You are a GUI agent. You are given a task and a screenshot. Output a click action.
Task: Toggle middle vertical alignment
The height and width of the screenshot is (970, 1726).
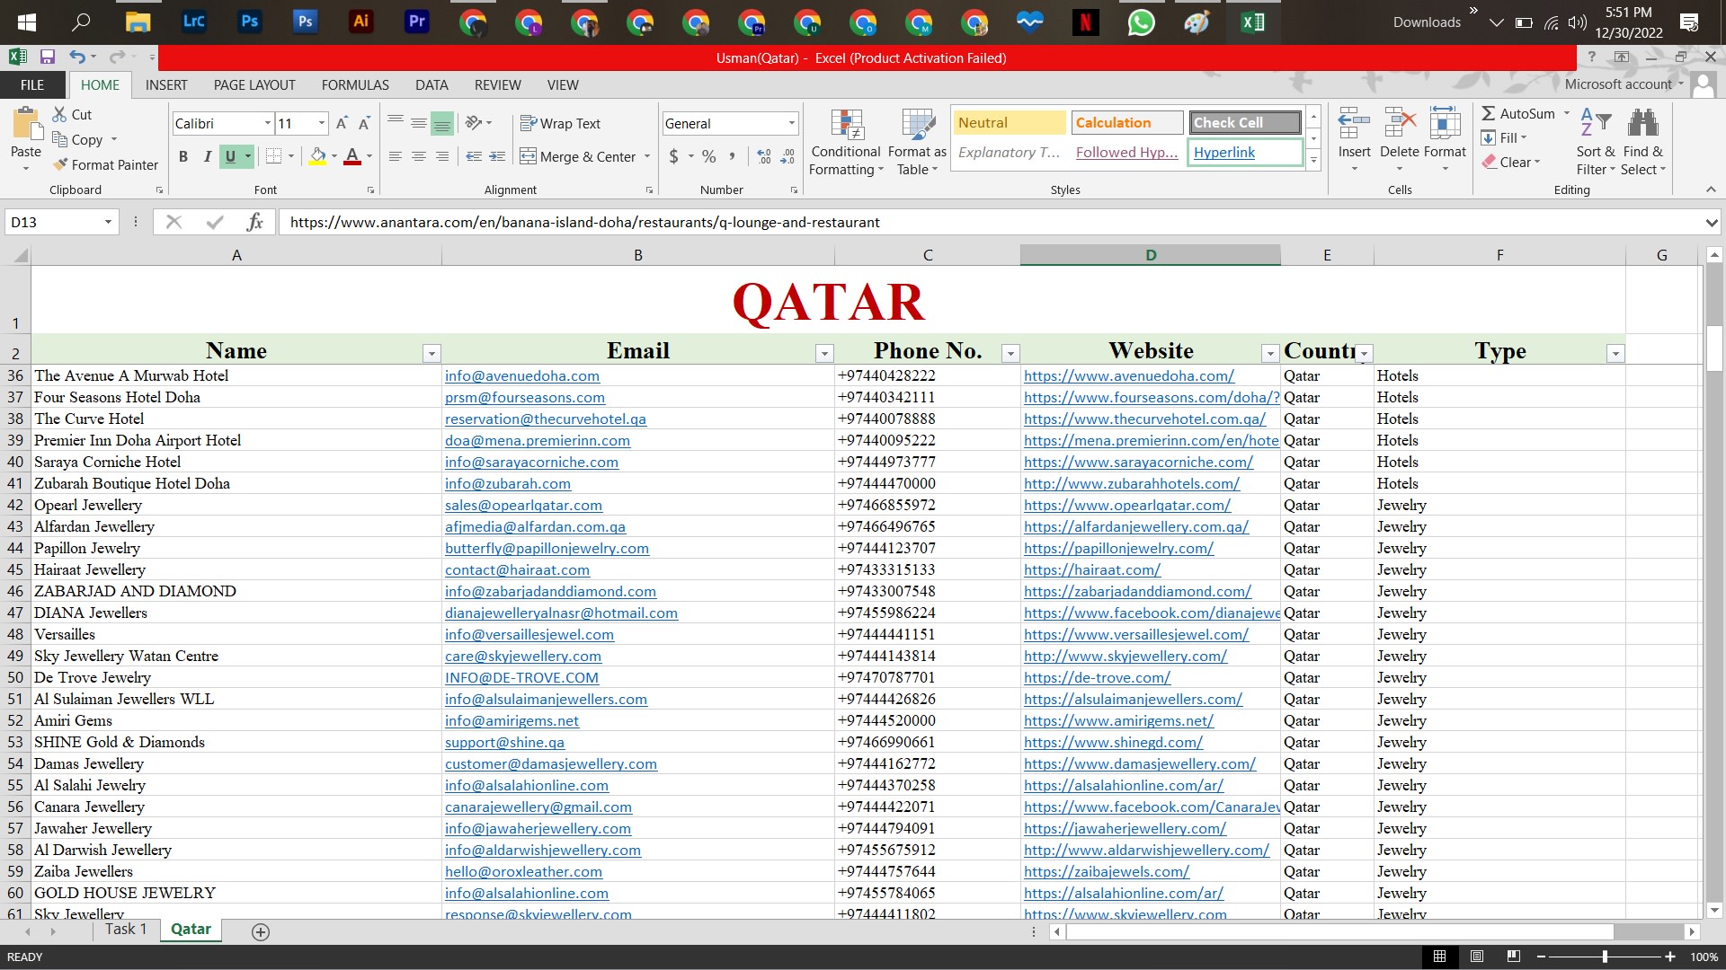(419, 123)
